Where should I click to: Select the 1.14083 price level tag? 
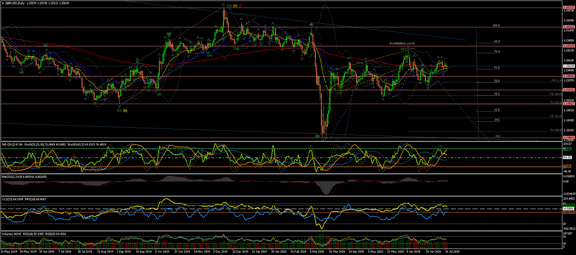pos(568,138)
